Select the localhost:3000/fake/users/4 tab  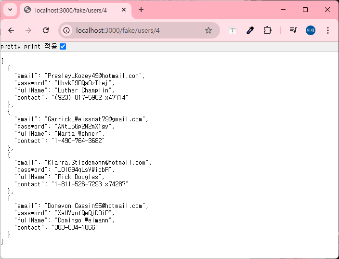(x=76, y=10)
